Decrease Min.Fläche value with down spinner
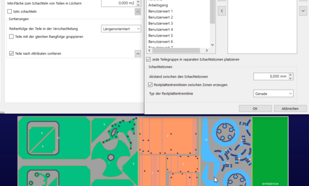This screenshot has width=309, height=186. pos(138,5)
